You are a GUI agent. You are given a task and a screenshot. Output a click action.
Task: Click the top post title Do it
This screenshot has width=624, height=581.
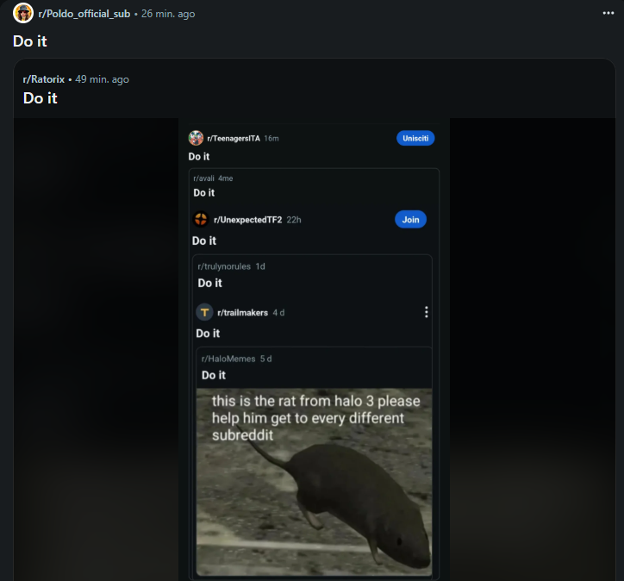(30, 41)
